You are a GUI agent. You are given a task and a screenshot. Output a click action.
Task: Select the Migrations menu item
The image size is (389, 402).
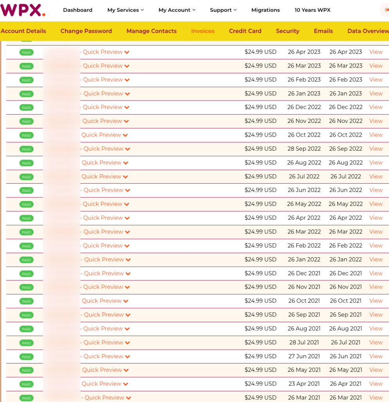click(265, 10)
